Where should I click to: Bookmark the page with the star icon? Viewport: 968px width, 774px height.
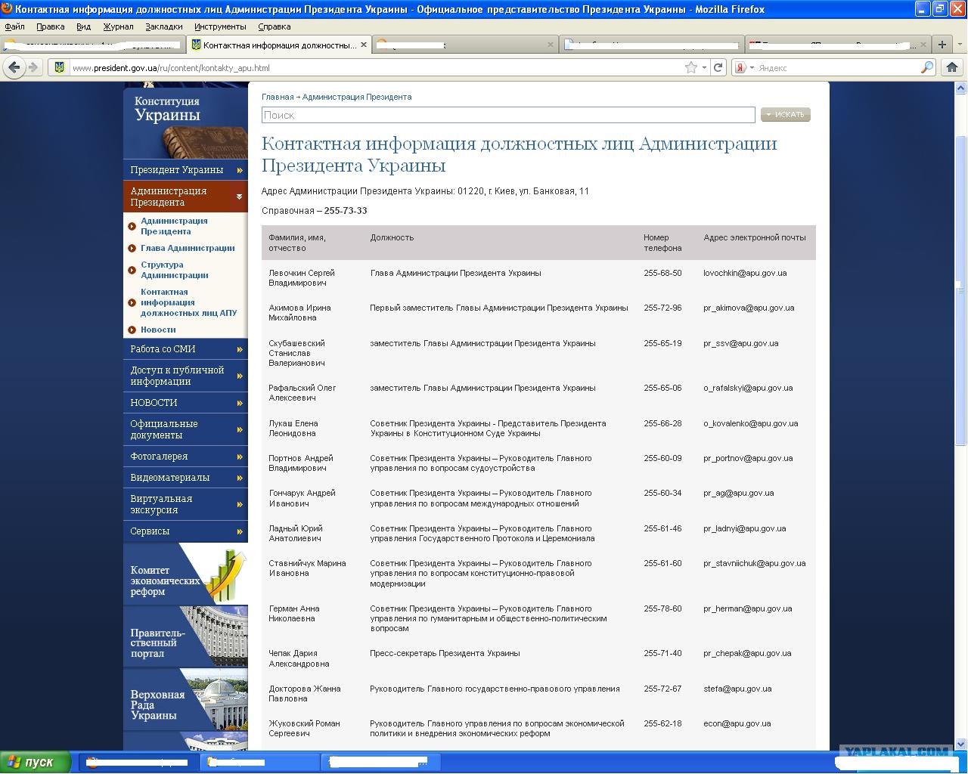point(690,67)
